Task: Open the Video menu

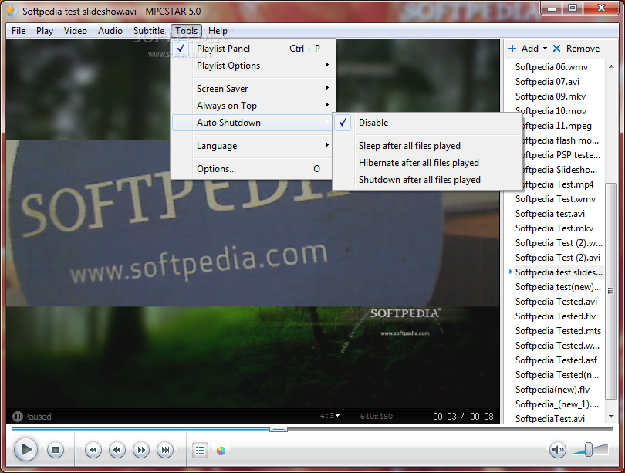Action: [x=76, y=31]
